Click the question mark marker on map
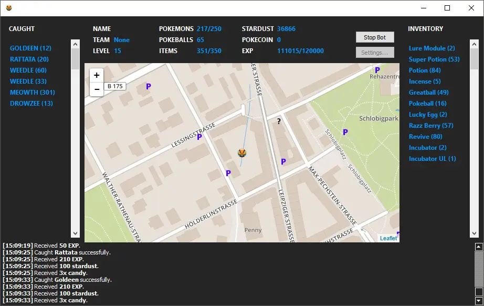 [279, 121]
